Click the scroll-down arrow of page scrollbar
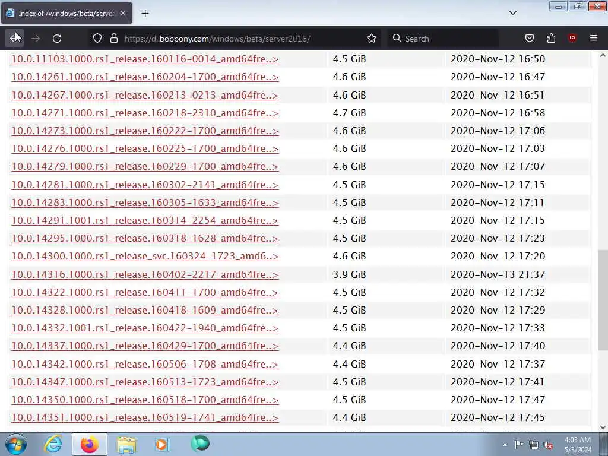 603,427
